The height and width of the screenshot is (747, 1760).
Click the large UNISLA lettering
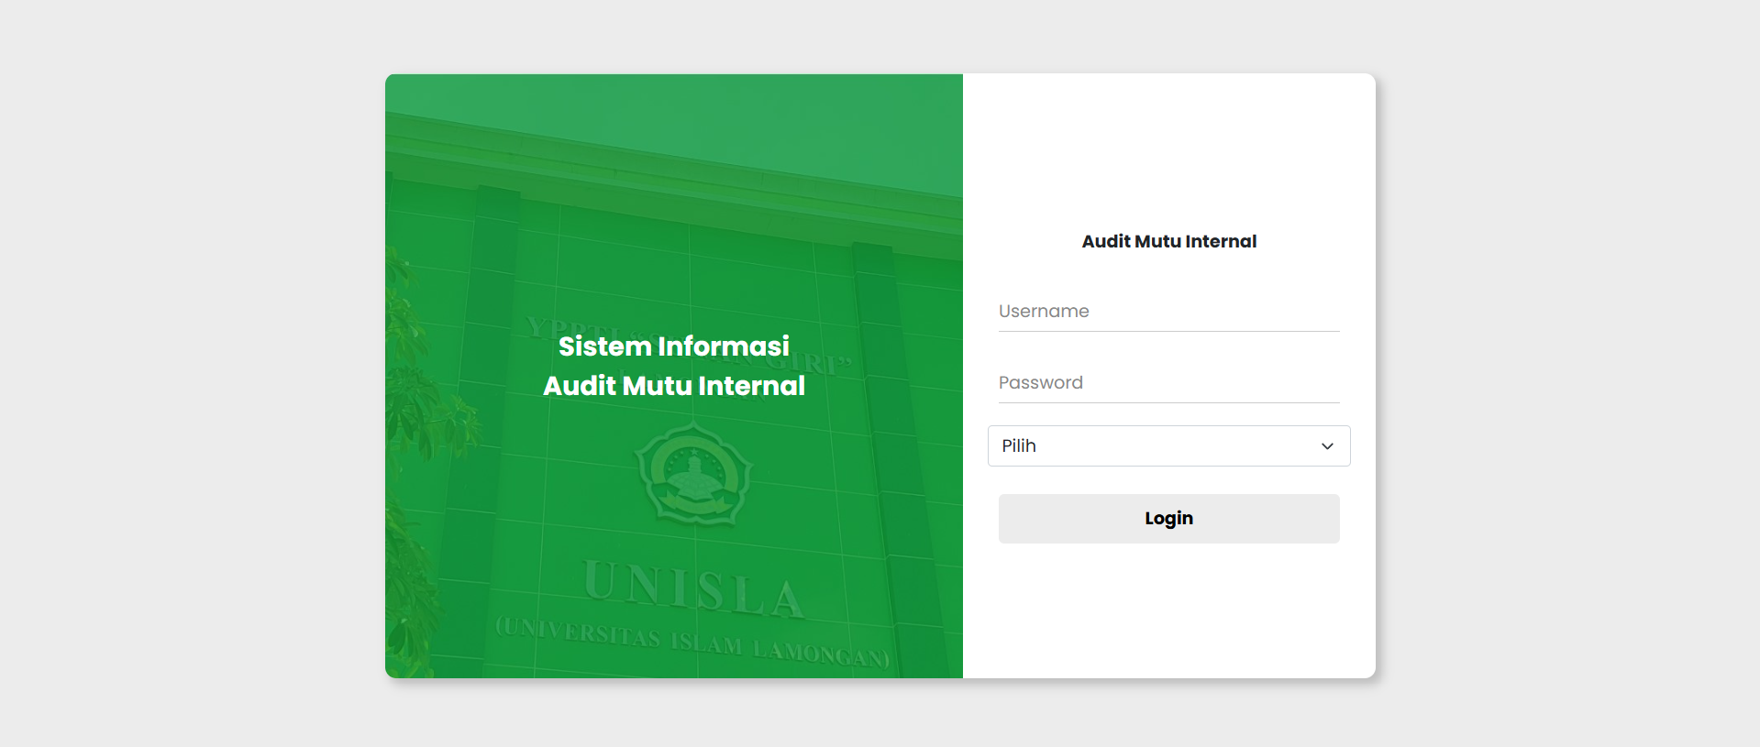tap(694, 589)
